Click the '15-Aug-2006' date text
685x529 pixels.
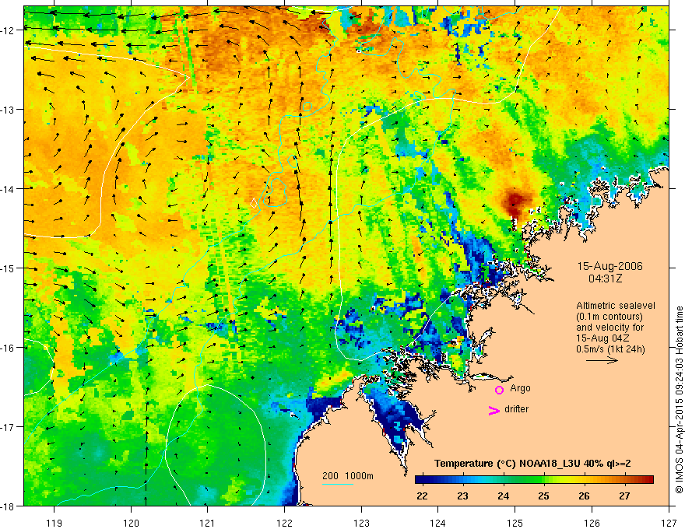pos(609,266)
